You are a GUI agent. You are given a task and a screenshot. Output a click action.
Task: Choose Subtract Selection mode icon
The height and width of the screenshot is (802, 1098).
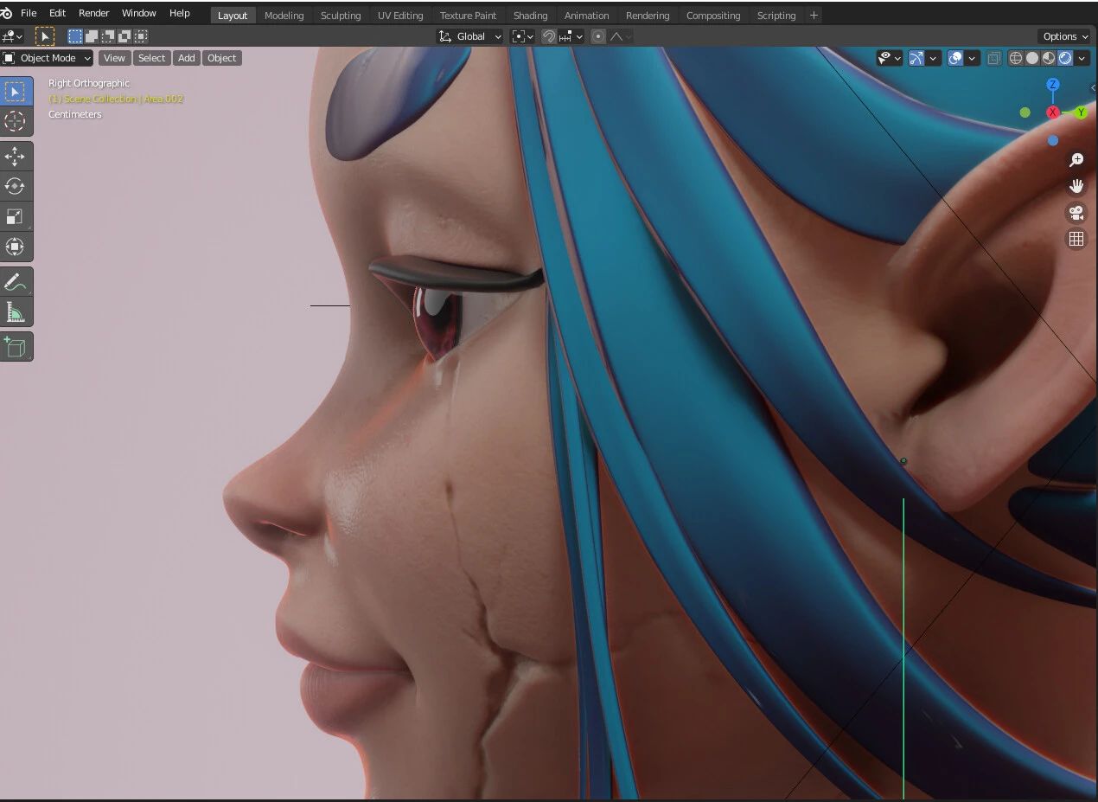[x=108, y=36]
